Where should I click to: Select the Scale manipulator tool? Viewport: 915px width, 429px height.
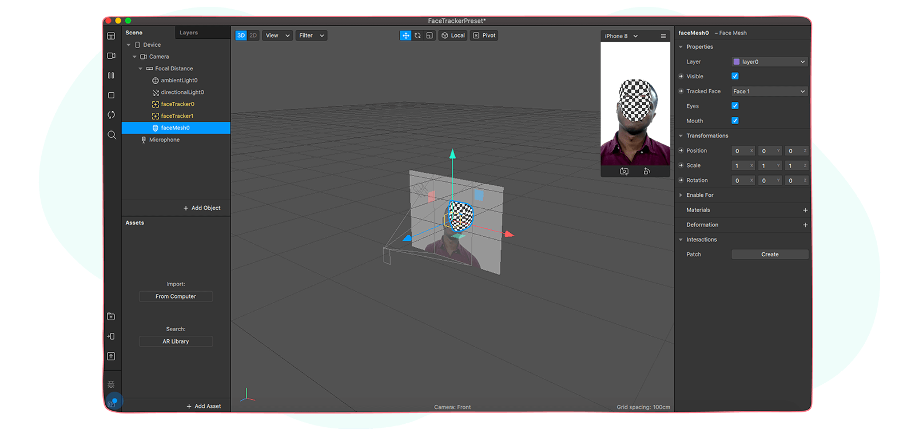[429, 35]
